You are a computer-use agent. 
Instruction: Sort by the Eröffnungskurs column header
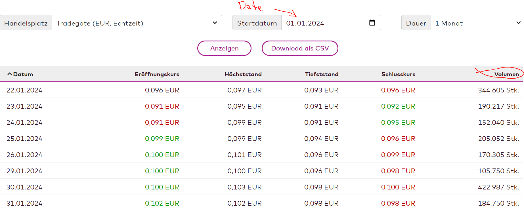point(157,74)
